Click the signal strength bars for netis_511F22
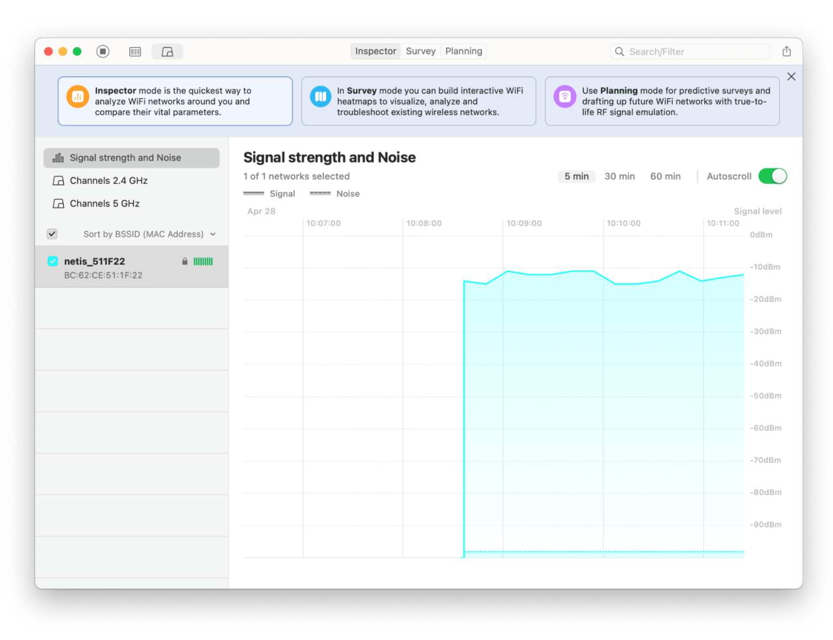Viewport: 833px width, 640px height. coord(203,261)
